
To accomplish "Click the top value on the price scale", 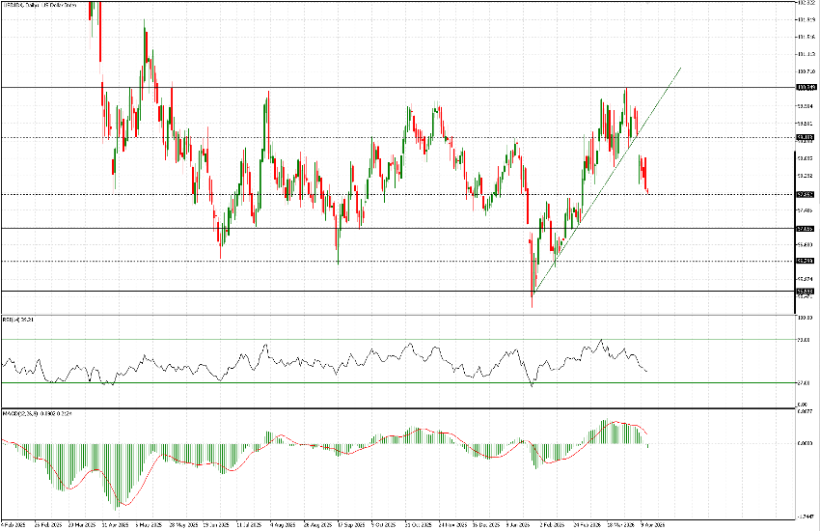I will click(x=806, y=3).
